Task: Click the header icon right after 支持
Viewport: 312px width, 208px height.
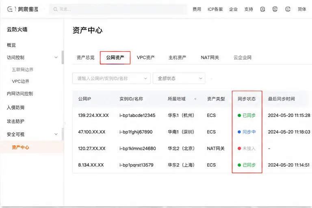Action: (263, 9)
